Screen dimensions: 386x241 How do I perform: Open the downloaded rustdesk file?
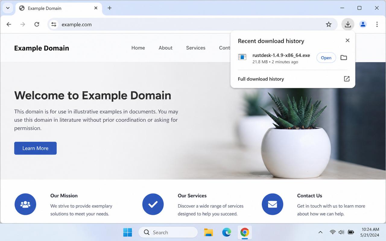coord(326,58)
